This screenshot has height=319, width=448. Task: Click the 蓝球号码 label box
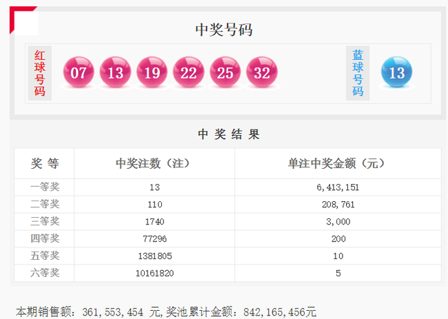(x=358, y=72)
